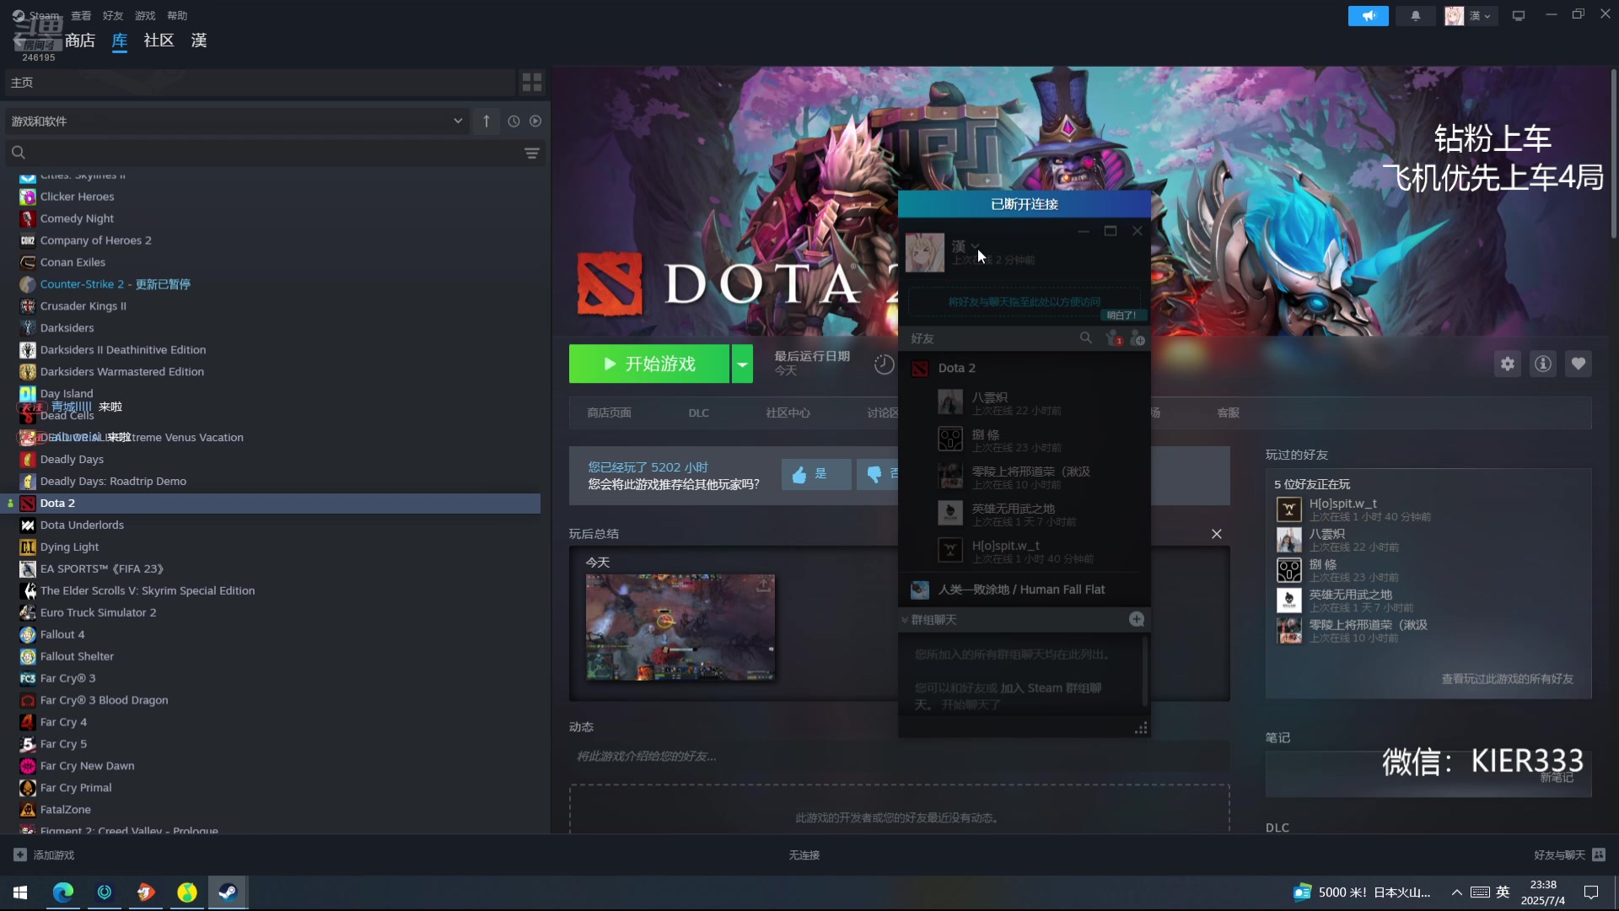Click the share-this-game activity input field

click(899, 757)
